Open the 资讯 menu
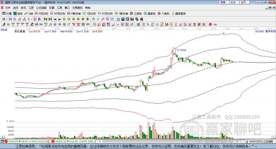This screenshot has height=149, width=276. 23,8
